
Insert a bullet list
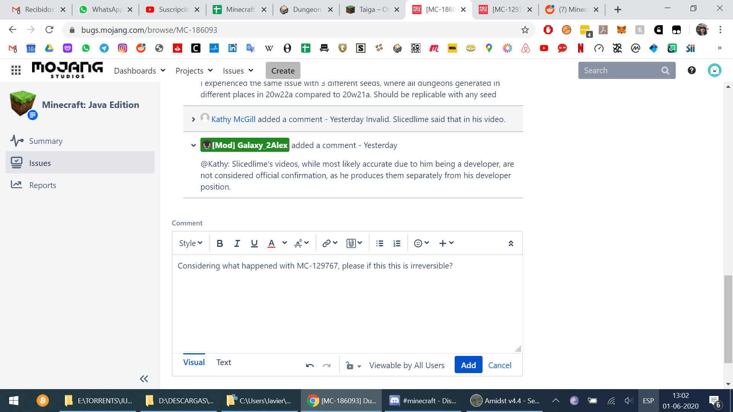point(379,243)
